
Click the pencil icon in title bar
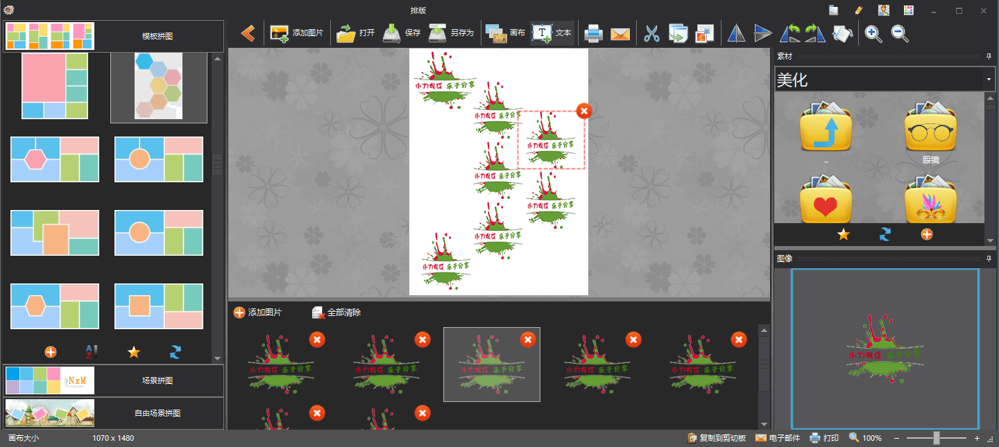859,10
